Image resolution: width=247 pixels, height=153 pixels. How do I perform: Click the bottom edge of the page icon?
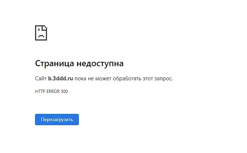pos(41,40)
